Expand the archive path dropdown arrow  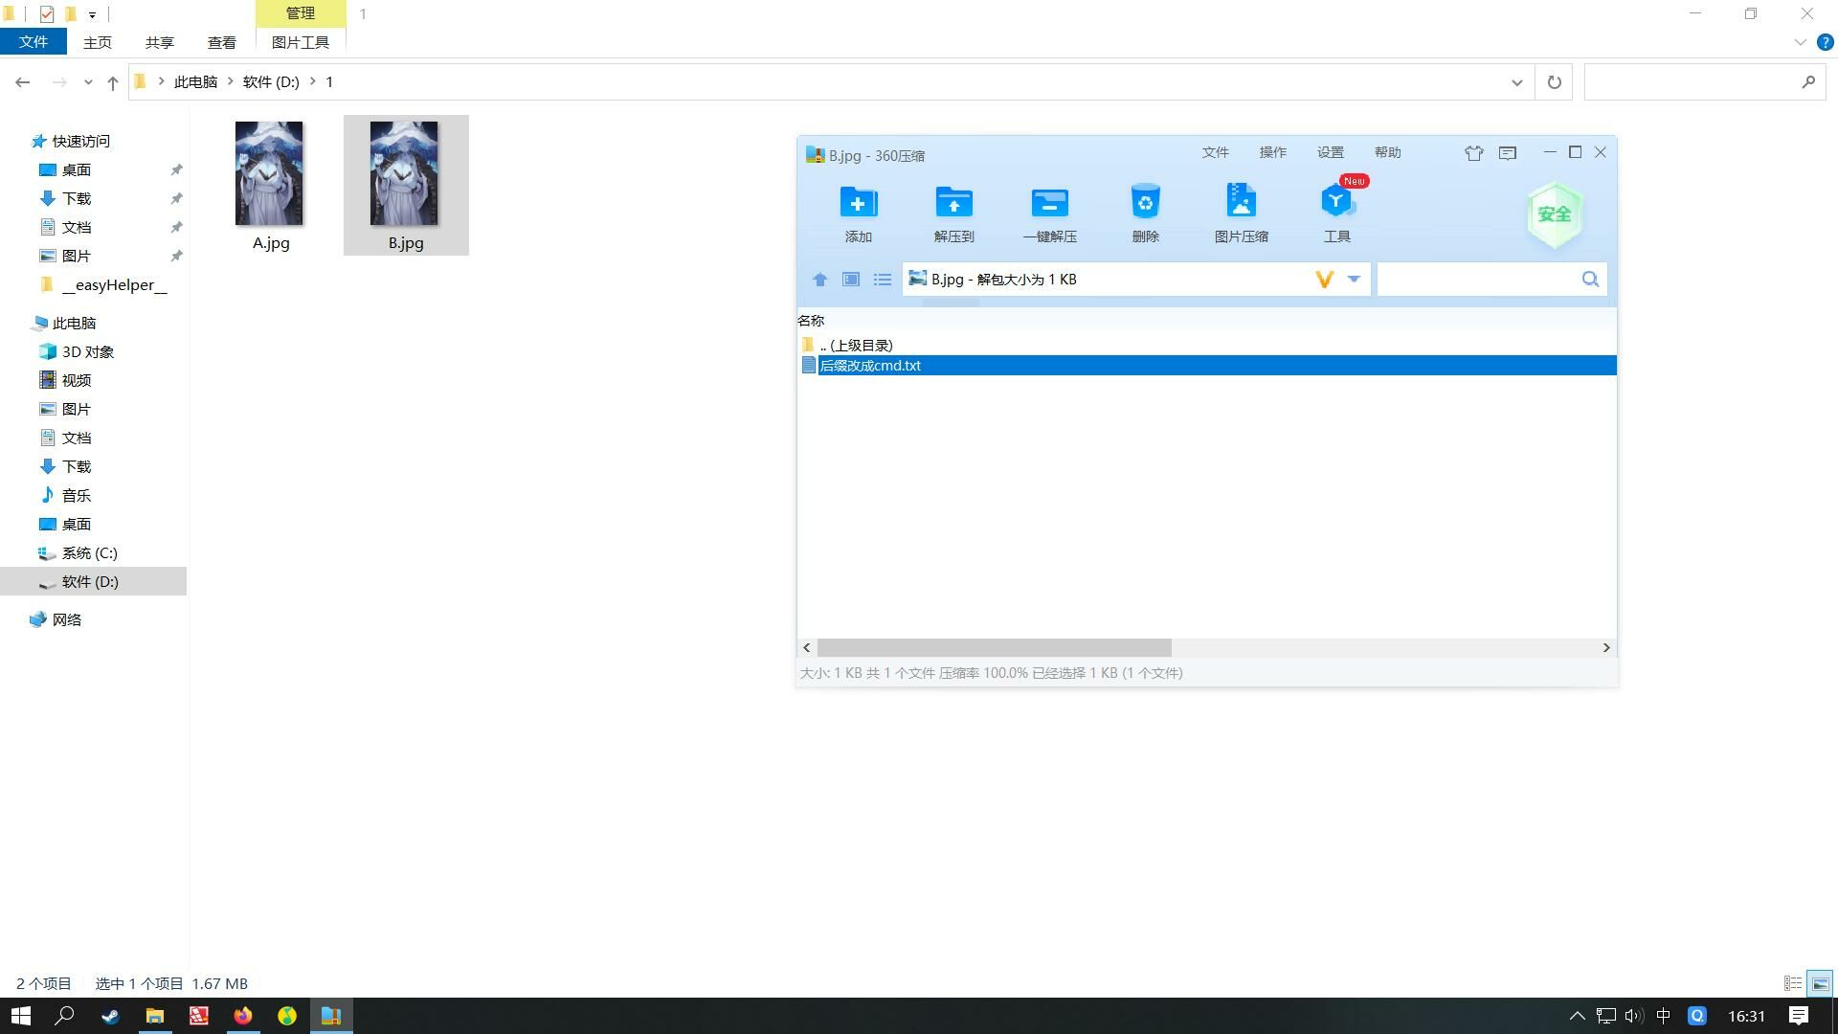1354,279
